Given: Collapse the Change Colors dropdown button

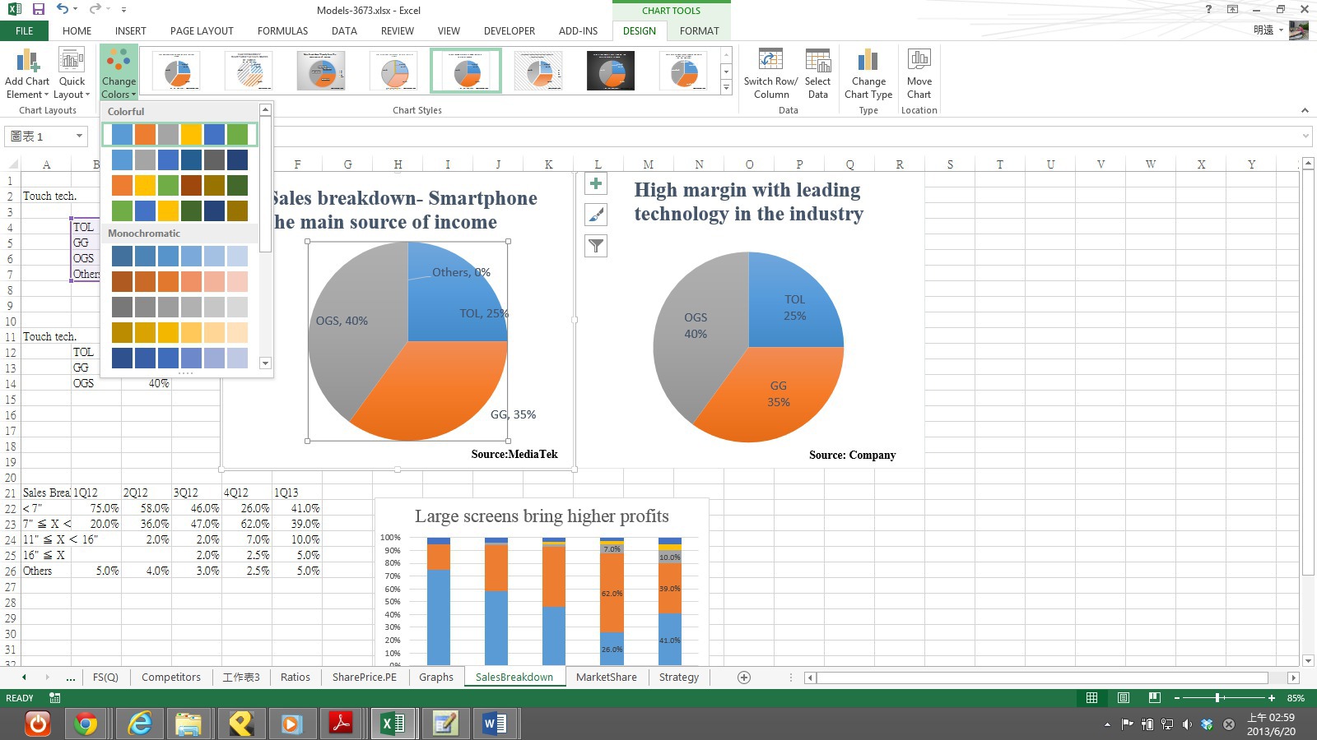Looking at the screenshot, I should [x=119, y=73].
